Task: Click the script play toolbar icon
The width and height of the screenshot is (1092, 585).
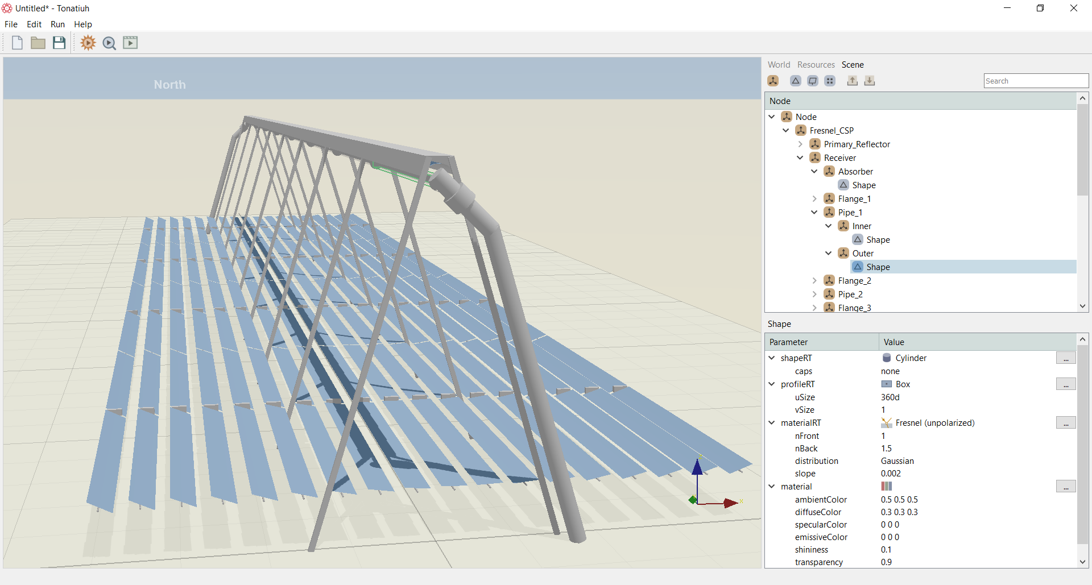Action: [x=130, y=43]
